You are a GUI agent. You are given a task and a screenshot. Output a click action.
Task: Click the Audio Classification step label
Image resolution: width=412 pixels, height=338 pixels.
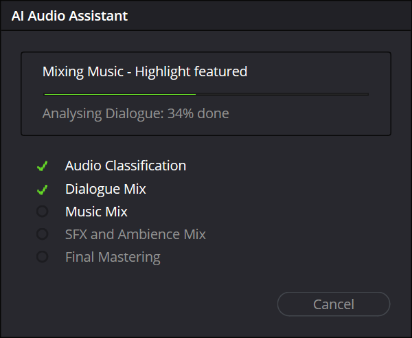[x=126, y=166]
